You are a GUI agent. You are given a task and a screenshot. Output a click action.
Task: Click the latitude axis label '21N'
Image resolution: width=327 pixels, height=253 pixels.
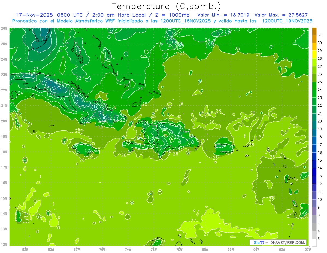tap(4, 105)
